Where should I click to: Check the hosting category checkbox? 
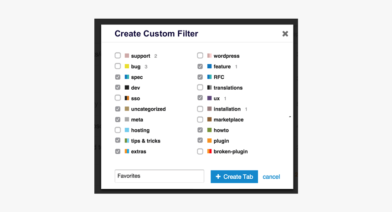118,130
